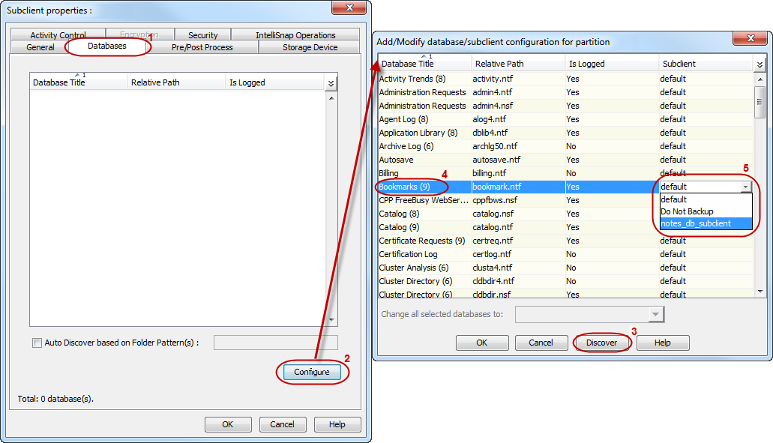Open the Storage Device tab
This screenshot has width=773, height=443.
pos(310,47)
